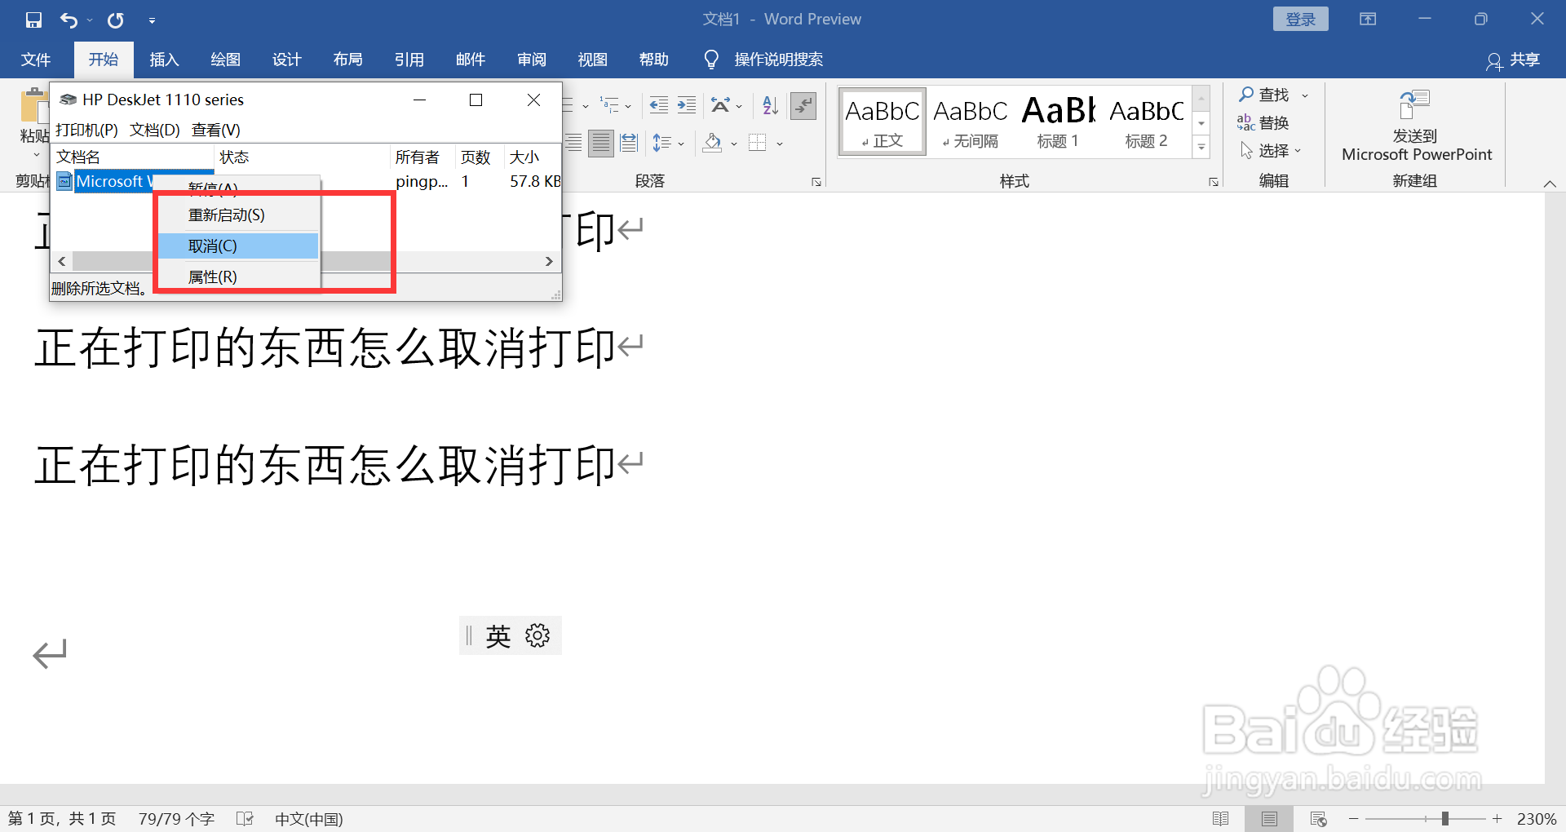1566x832 pixels.
Task: Apply the 标题 1 style
Action: [1059, 122]
